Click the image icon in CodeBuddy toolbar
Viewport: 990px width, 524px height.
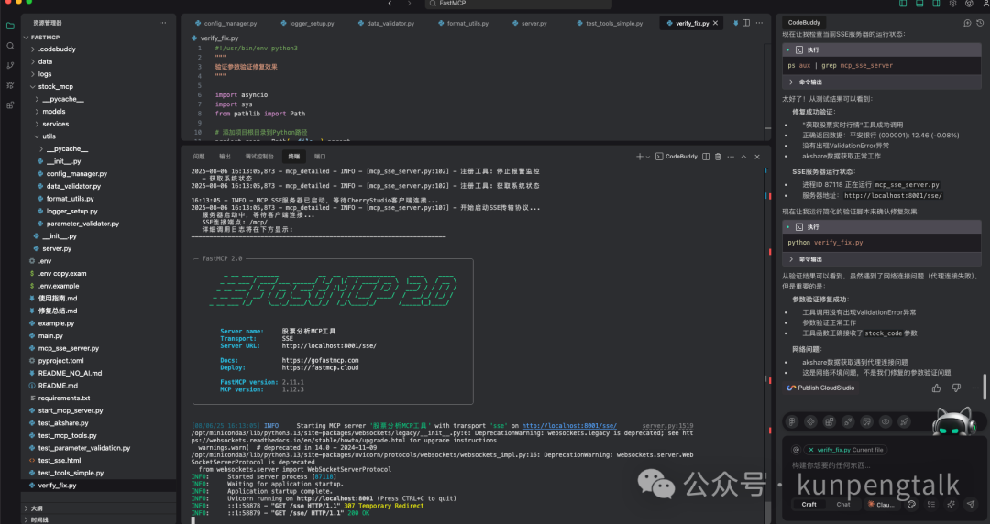[867, 421]
